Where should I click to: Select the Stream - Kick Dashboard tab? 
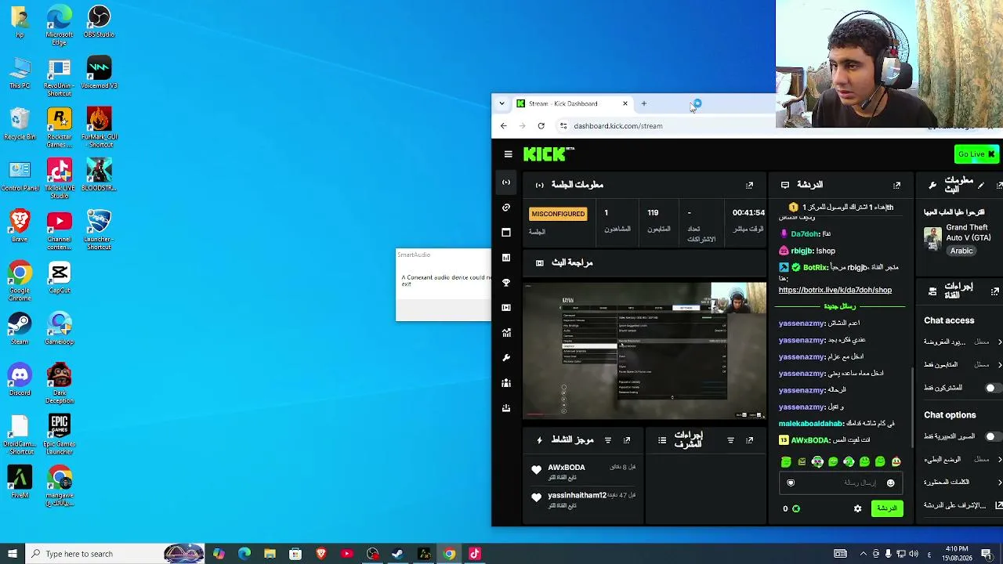[572, 103]
